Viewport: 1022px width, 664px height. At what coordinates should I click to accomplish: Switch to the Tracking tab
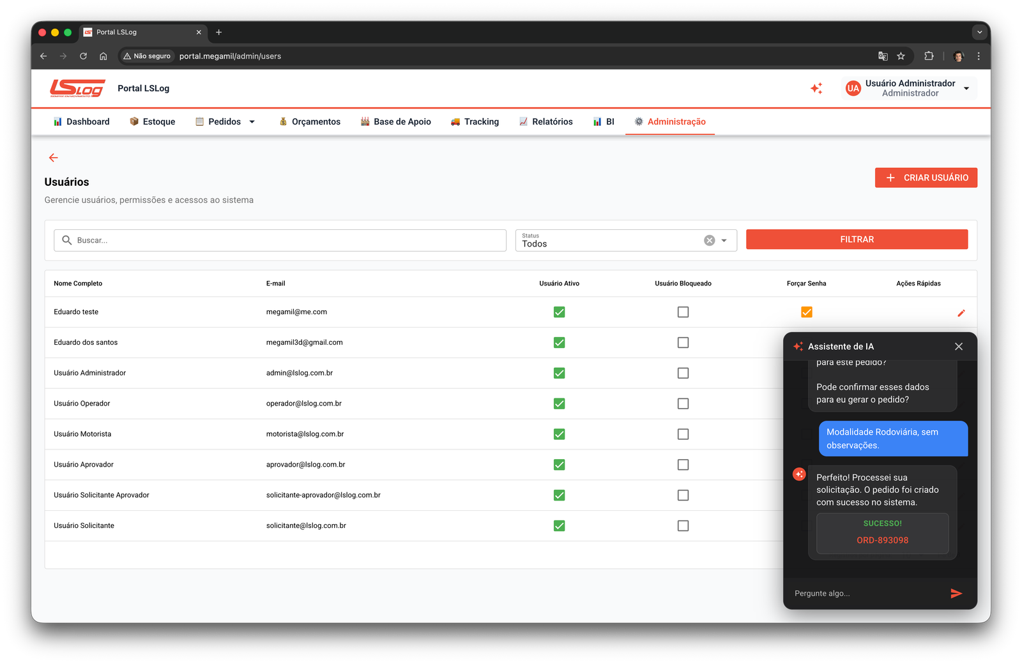tap(475, 122)
